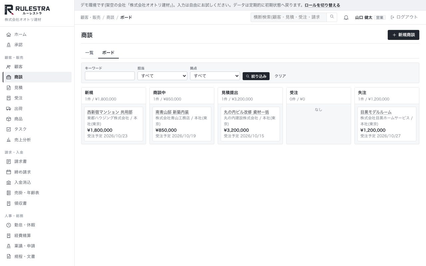Click the bar chart icon beside 売上分析

point(9,140)
